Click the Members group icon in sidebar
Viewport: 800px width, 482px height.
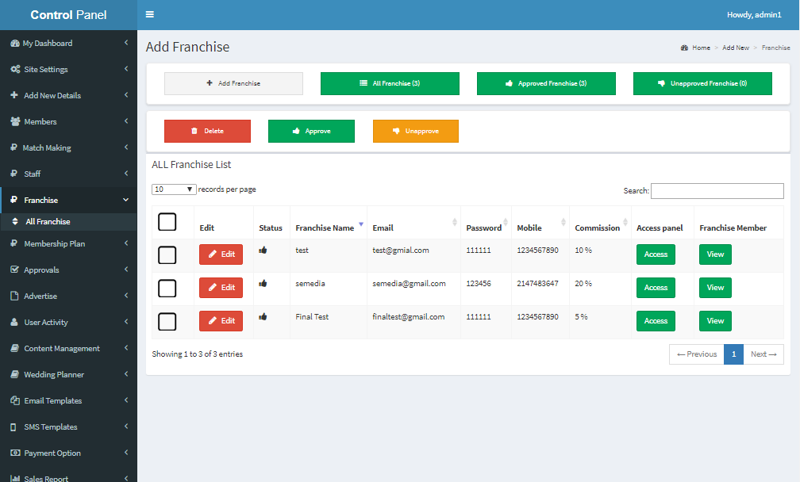click(15, 121)
